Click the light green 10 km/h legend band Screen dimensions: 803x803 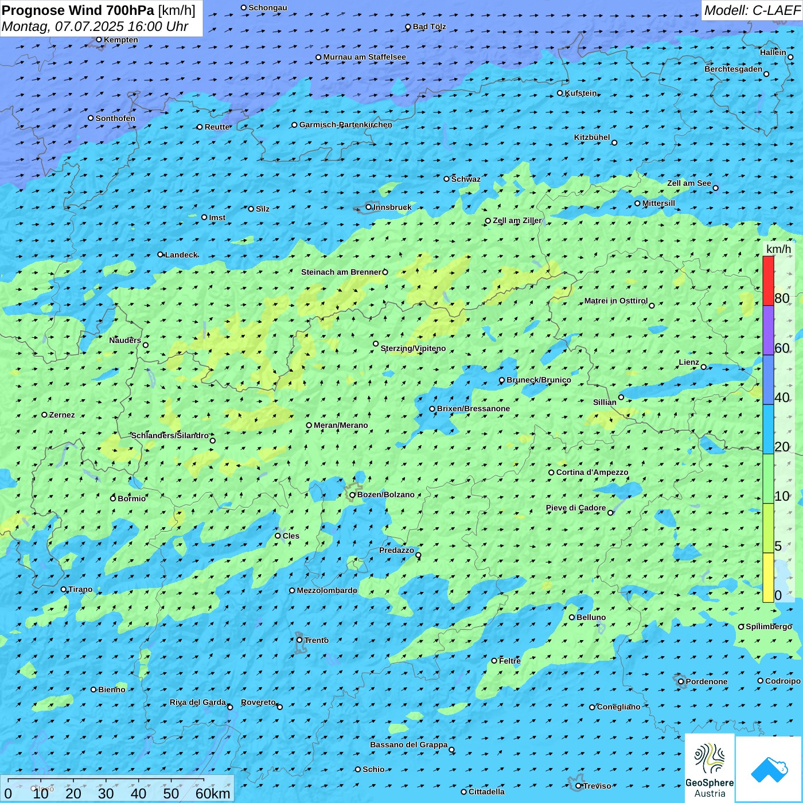pyautogui.click(x=768, y=478)
